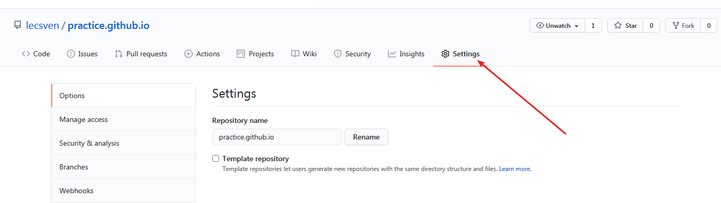The height and width of the screenshot is (203, 721).
Task: Switch to the Actions tab
Action: (x=202, y=54)
